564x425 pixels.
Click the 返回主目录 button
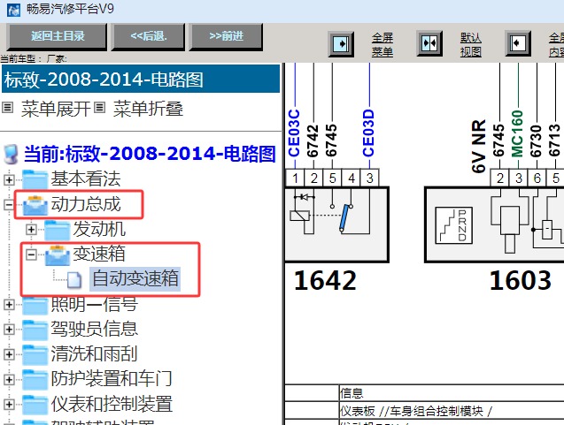tap(58, 36)
